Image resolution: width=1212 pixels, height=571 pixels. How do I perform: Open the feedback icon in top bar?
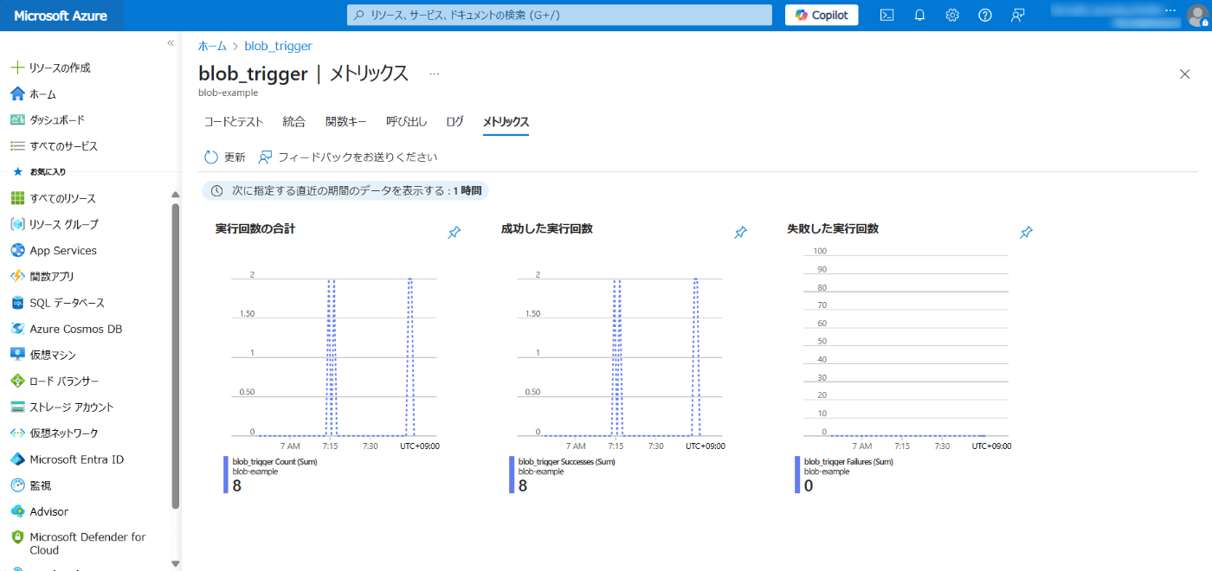point(1018,15)
